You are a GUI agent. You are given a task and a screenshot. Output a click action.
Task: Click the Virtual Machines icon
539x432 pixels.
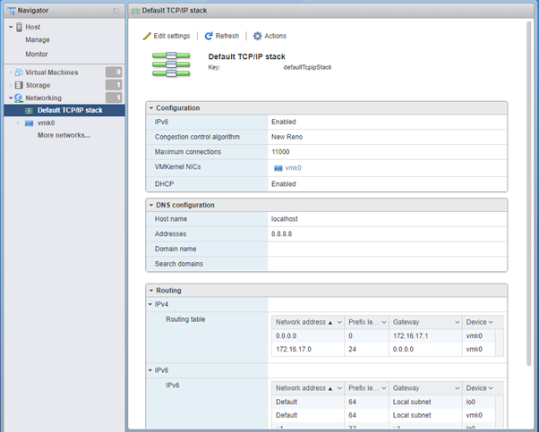(x=19, y=72)
